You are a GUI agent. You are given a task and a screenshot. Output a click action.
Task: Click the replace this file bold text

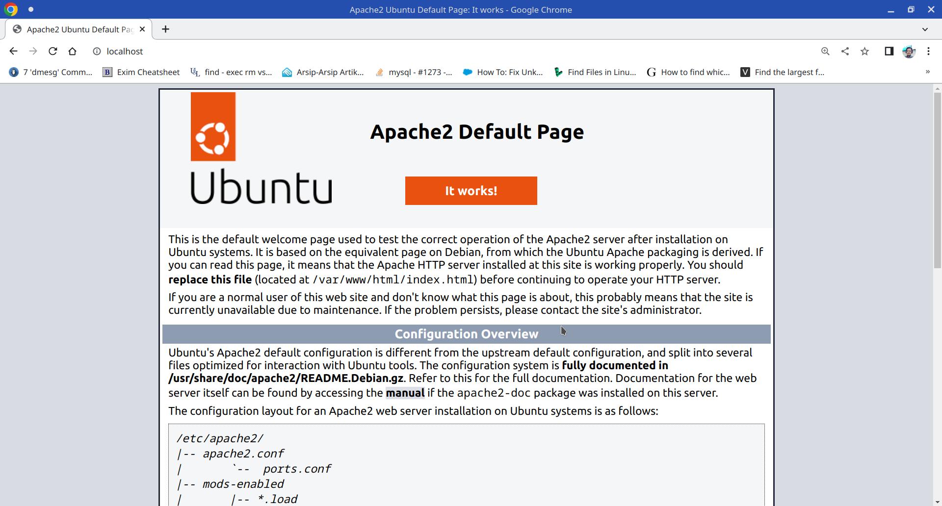point(210,279)
